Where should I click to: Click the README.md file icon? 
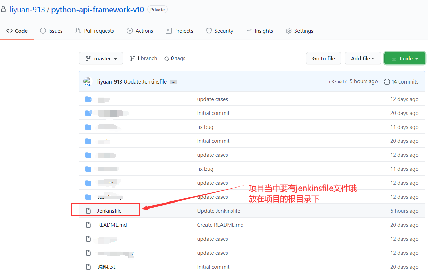coord(88,225)
